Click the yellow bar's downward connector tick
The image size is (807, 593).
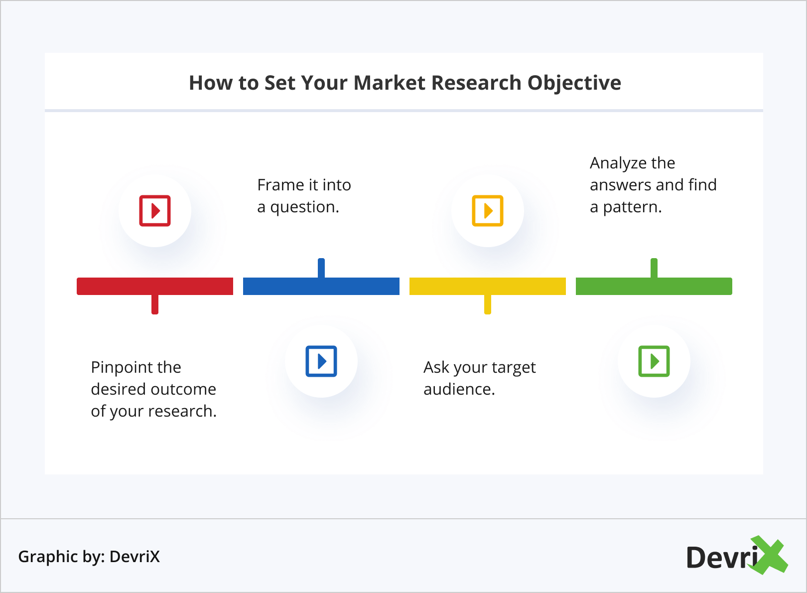pos(488,304)
